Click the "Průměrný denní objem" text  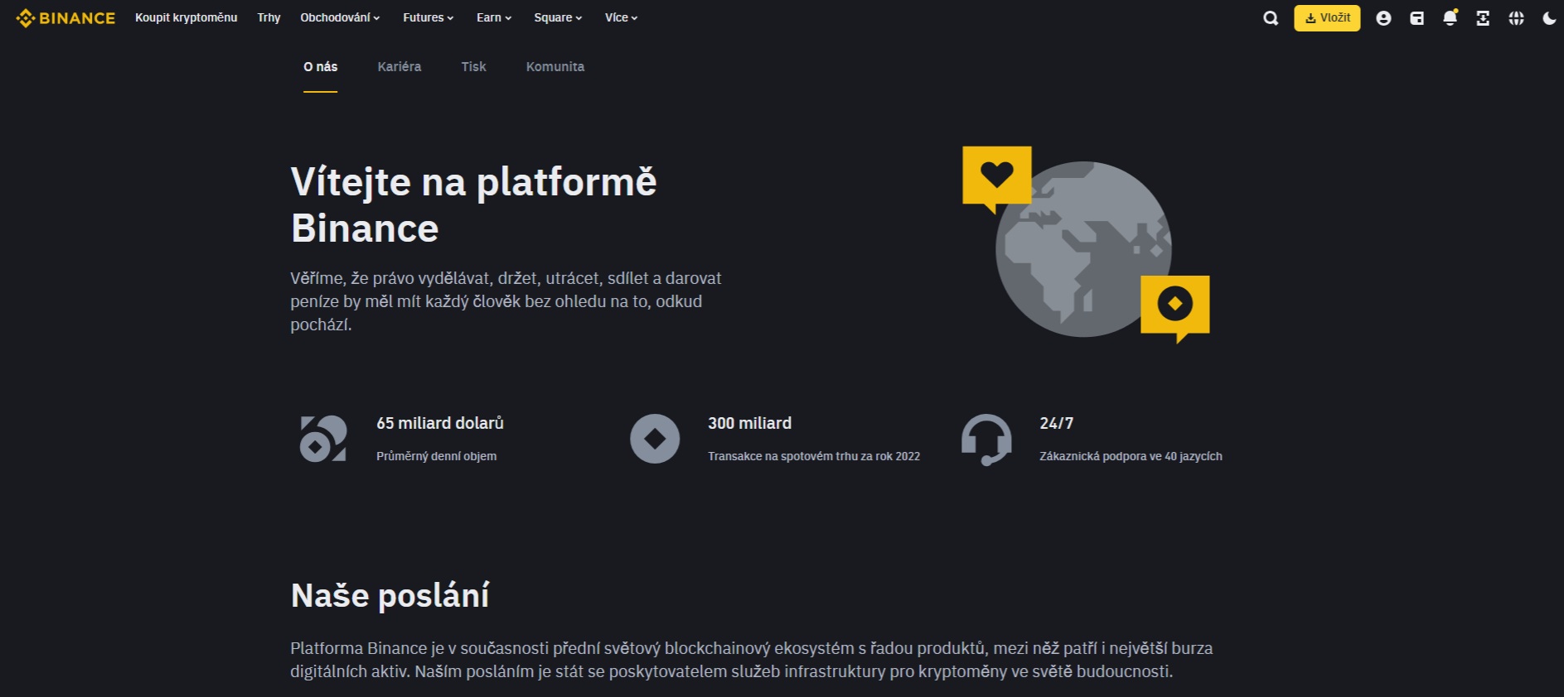(x=437, y=456)
